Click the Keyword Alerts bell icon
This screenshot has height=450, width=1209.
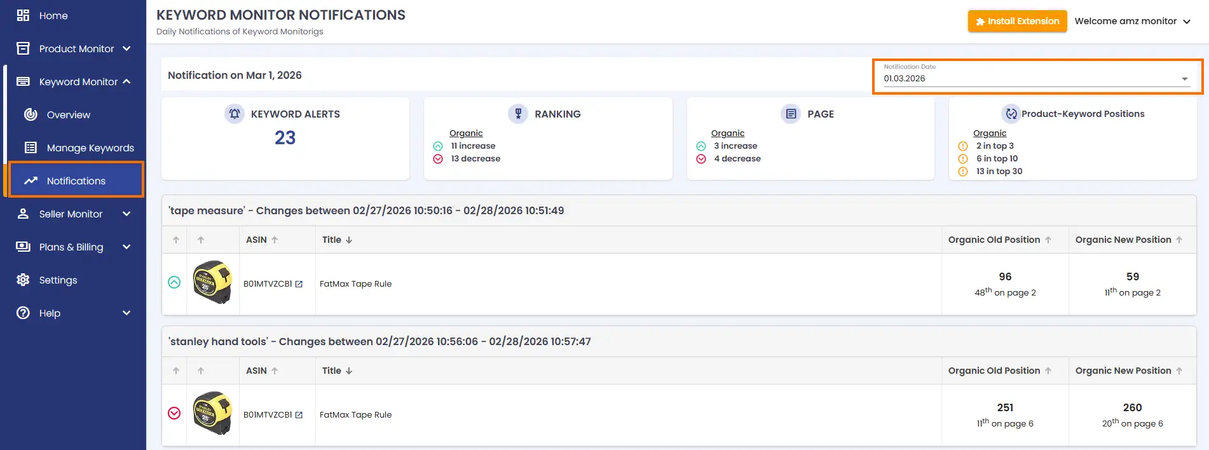click(x=235, y=114)
